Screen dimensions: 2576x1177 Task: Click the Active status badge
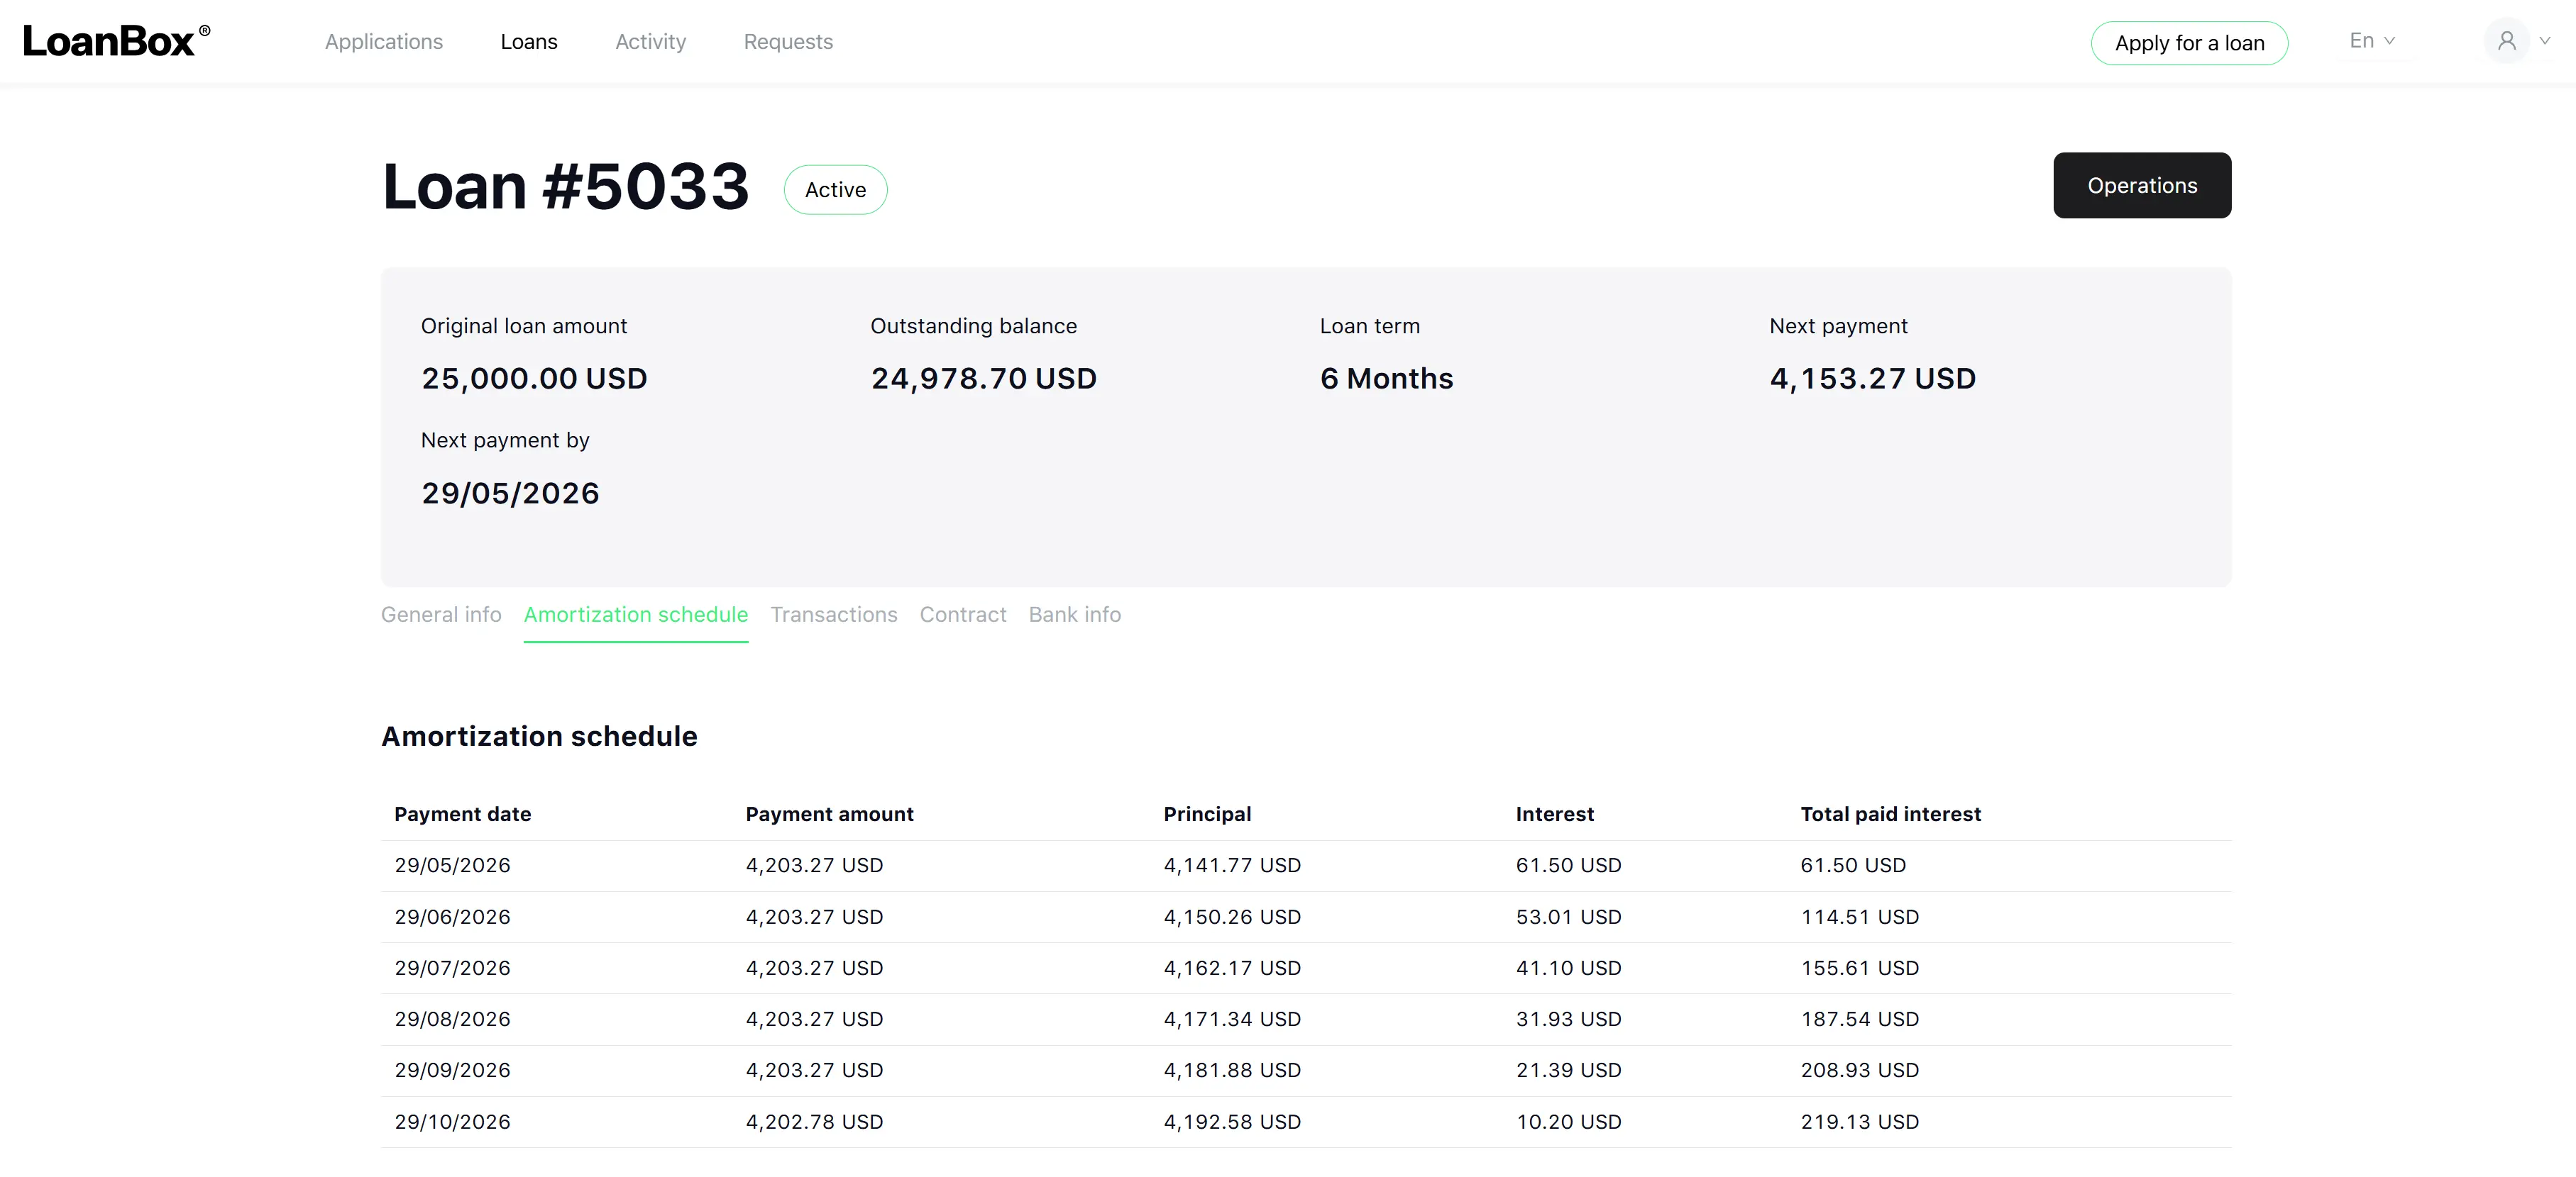click(835, 190)
